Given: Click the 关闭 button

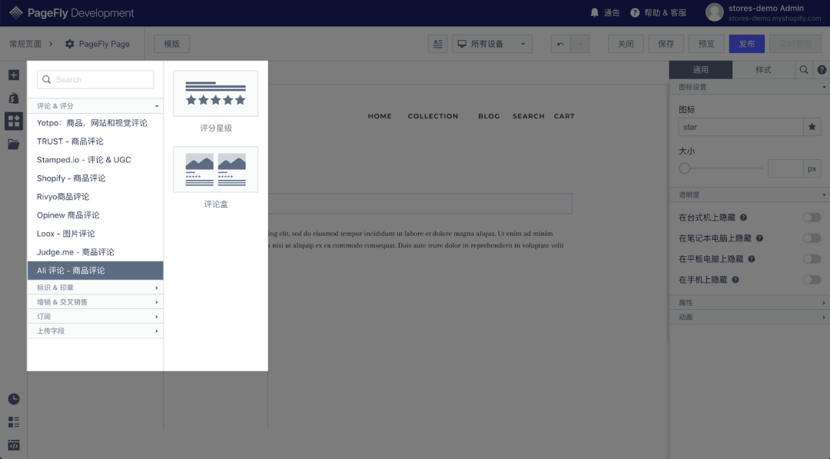Looking at the screenshot, I should [x=626, y=44].
